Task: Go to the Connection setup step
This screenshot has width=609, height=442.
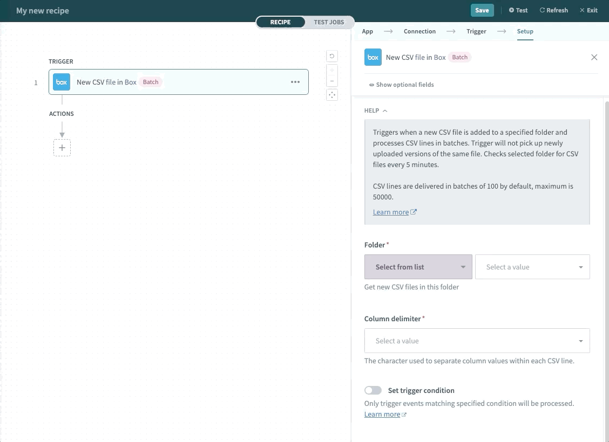Action: coord(419,31)
